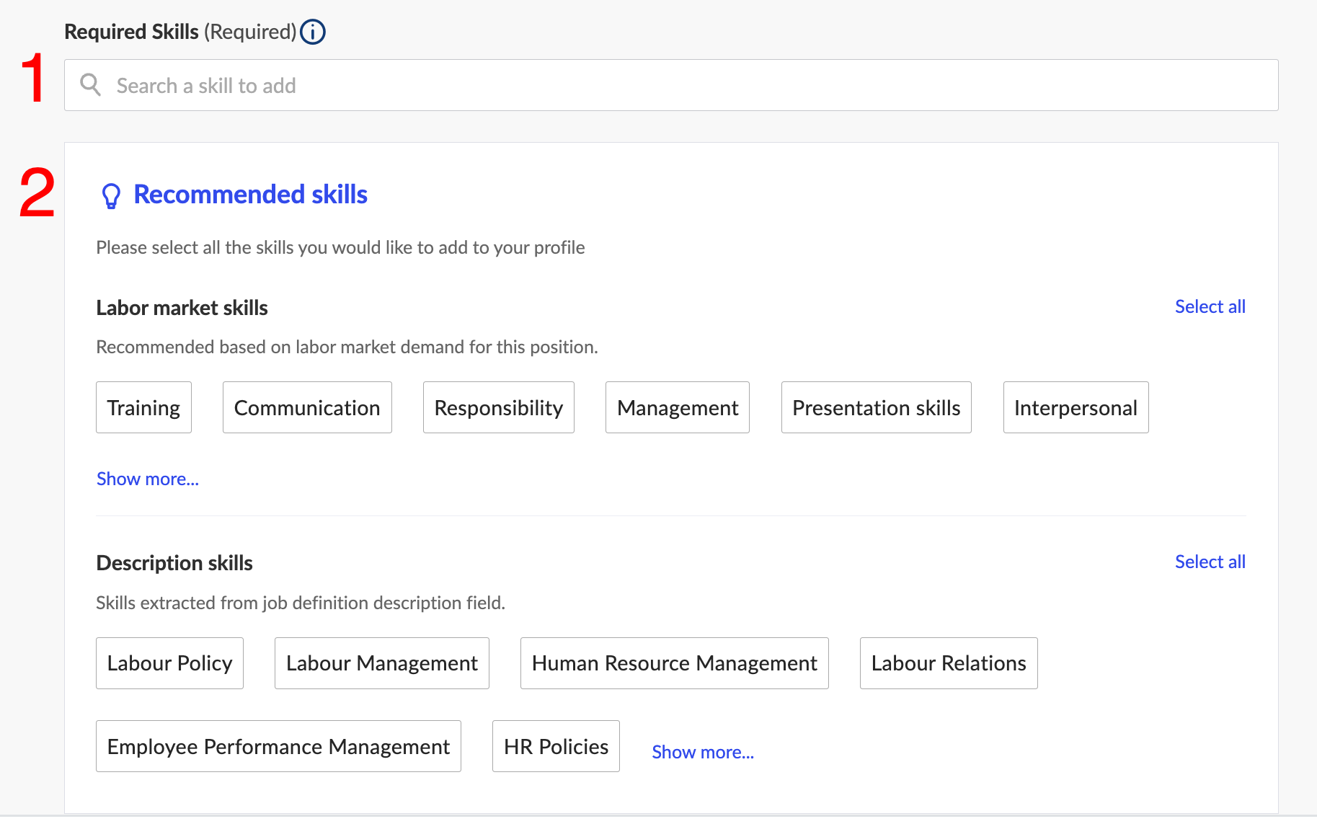Focus the 'Search a skill to add' field
The width and height of the screenshot is (1317, 824).
pos(671,85)
